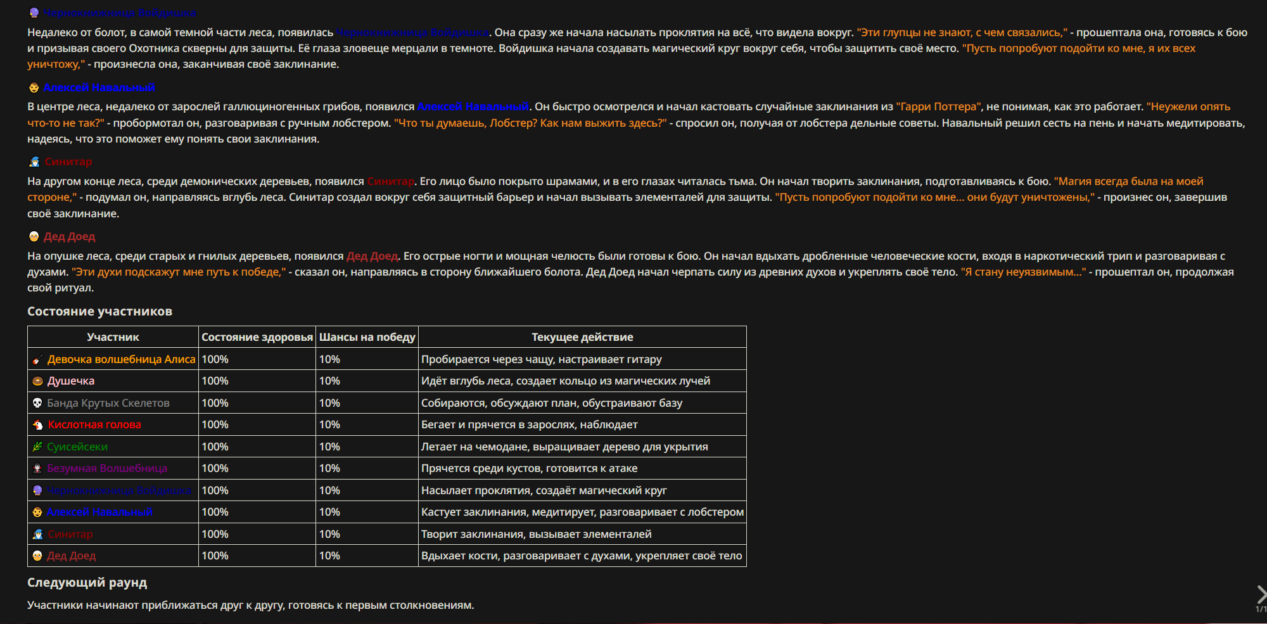
Task: Click the crystal ball icon in the Чернокнижница Войдишка table row
Action: 37,490
